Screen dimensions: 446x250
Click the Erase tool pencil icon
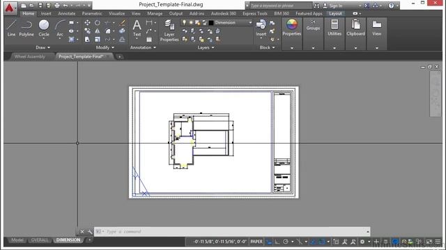coord(123,22)
